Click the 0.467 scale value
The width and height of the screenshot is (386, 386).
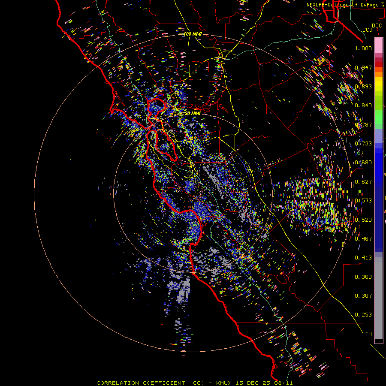coord(363,239)
